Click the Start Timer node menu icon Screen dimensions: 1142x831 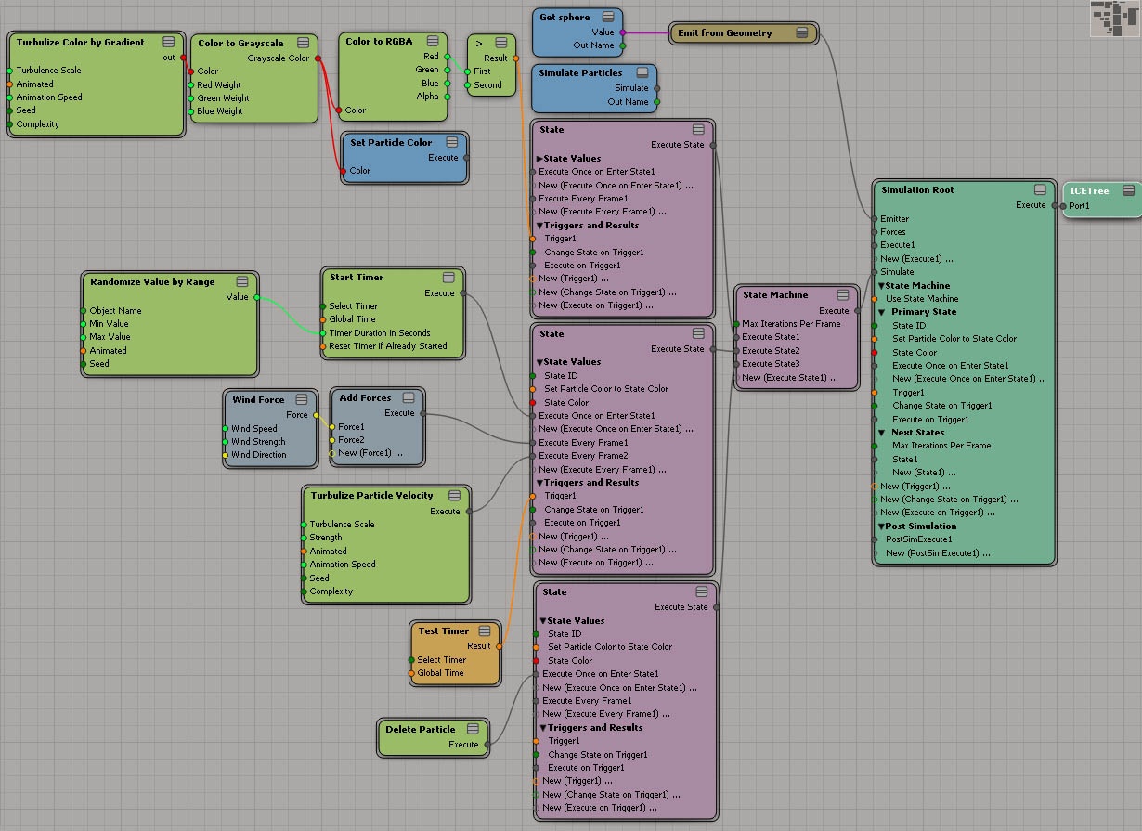448,277
